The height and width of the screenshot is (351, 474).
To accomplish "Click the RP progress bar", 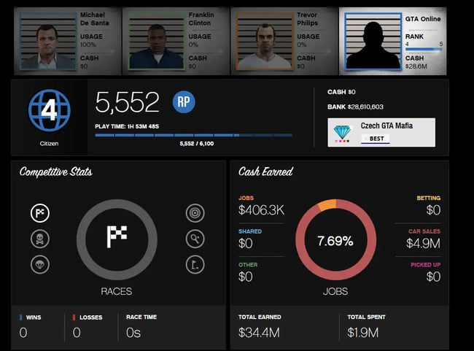I will (x=193, y=135).
